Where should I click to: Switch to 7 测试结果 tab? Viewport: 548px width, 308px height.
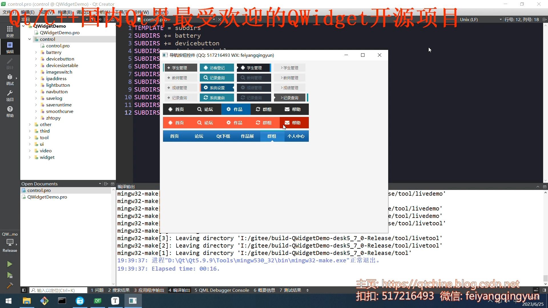[290, 290]
